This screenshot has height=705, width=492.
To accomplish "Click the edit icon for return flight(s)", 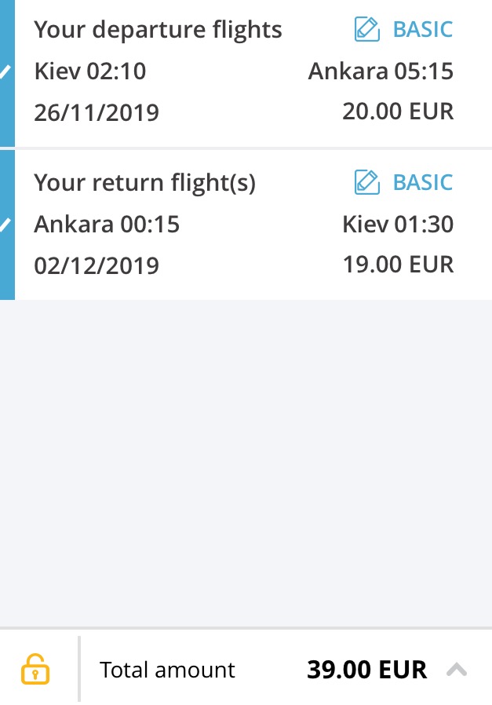I will click(367, 182).
